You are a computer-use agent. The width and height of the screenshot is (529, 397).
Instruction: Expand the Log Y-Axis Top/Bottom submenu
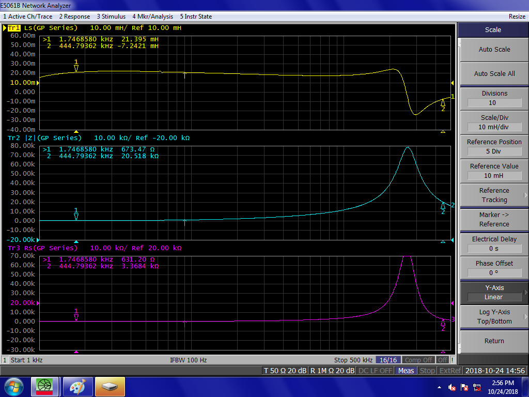(494, 317)
